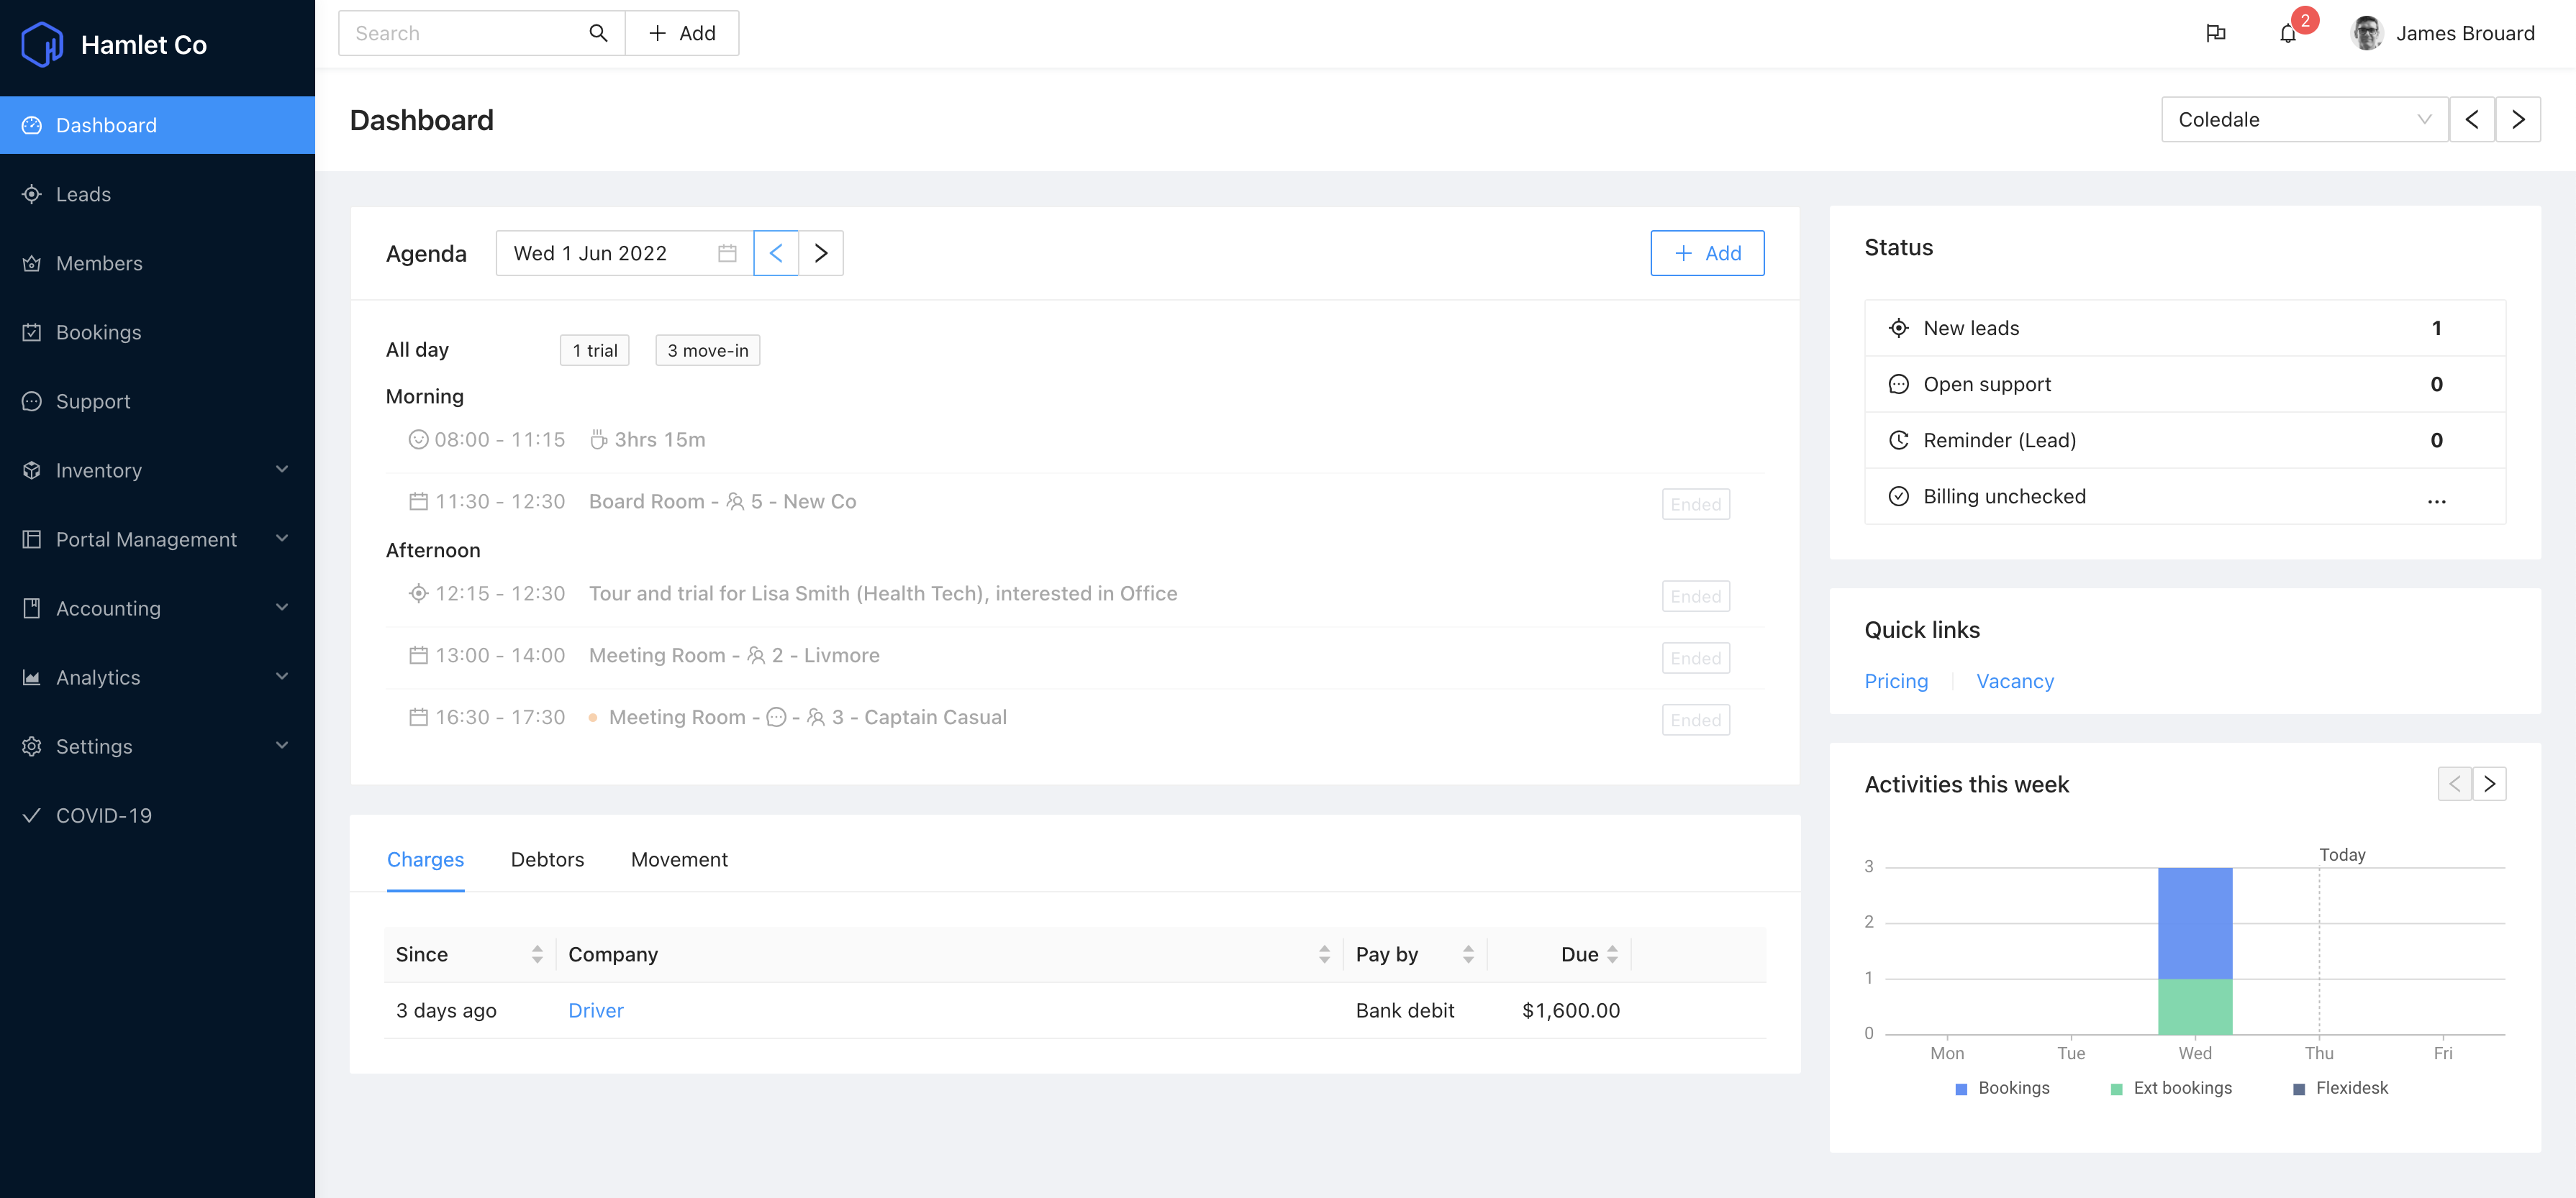Select the Members sidebar icon

pos(32,262)
